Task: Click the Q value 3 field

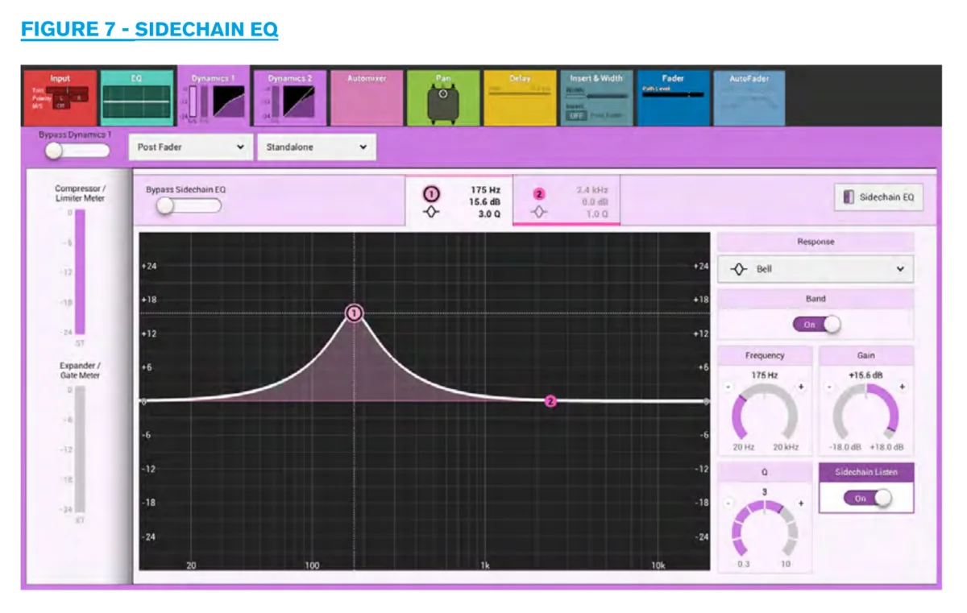Action: 765,491
